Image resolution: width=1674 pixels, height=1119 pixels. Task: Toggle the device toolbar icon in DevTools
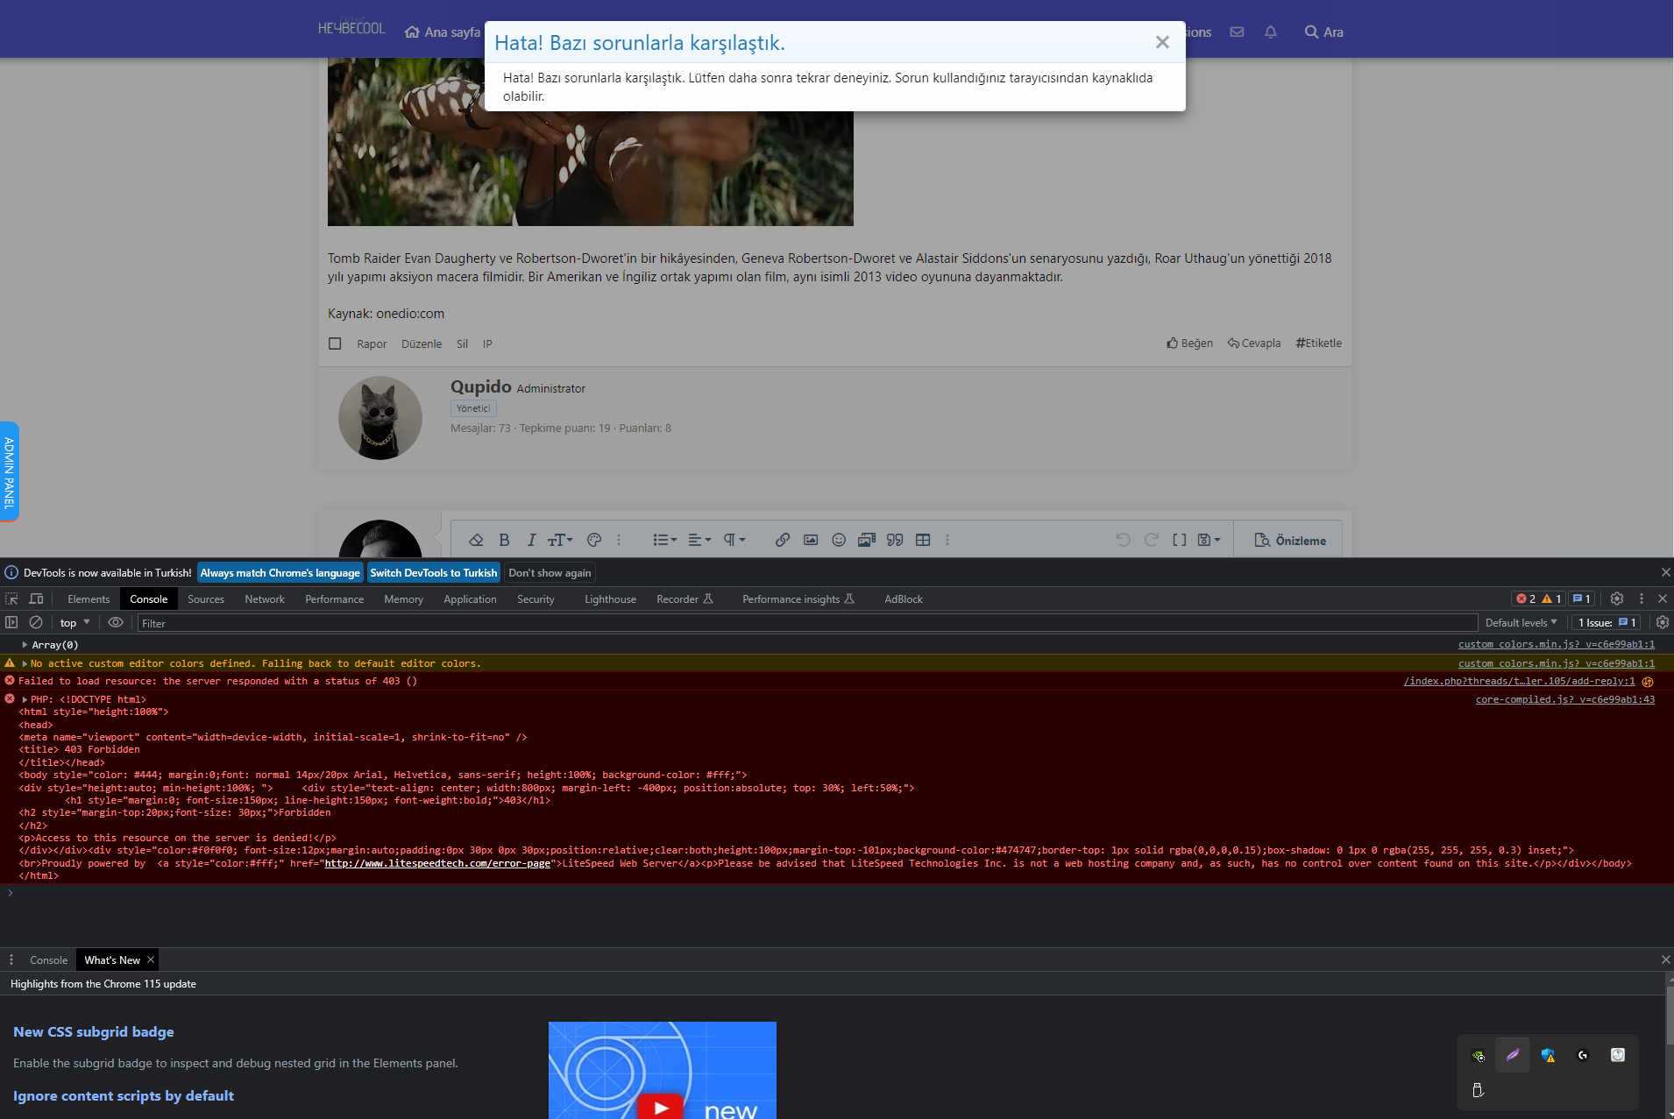(36, 598)
